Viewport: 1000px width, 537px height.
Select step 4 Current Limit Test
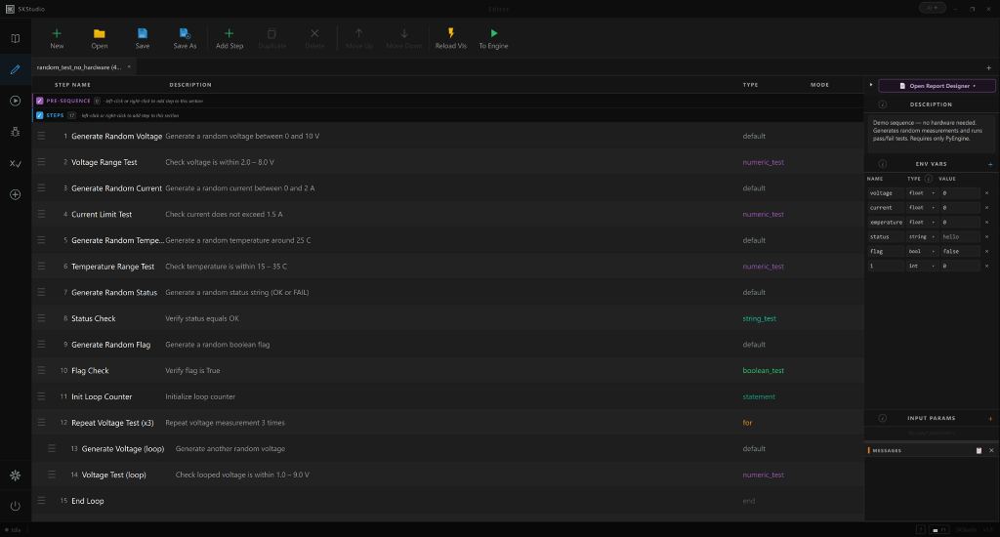pos(447,214)
